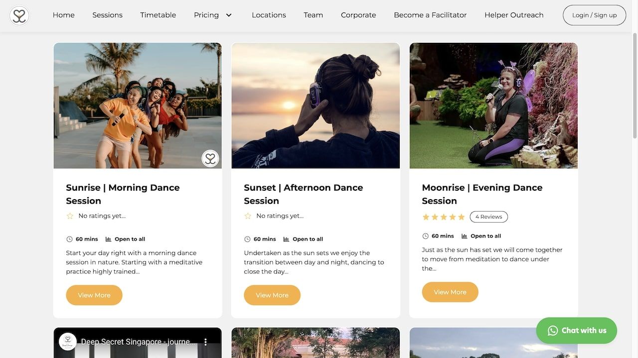Open the video options three-dot menu

(x=205, y=342)
